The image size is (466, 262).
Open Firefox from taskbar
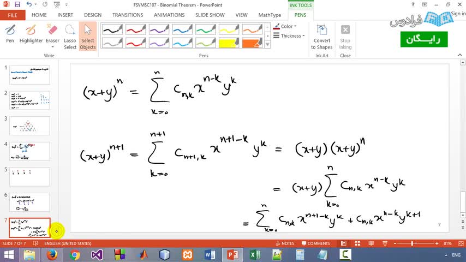tap(52, 255)
